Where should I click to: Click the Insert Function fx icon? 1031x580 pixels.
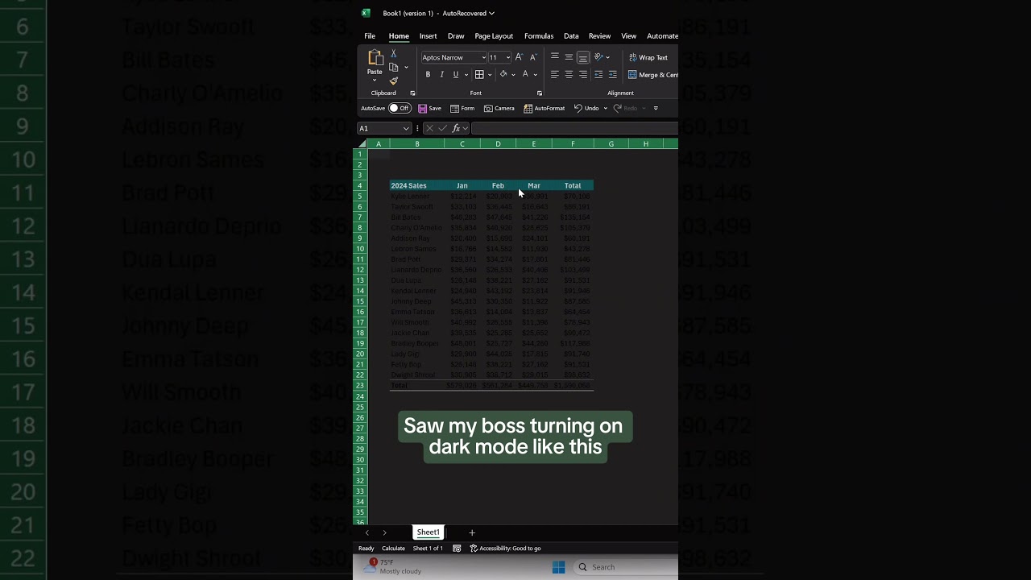pyautogui.click(x=456, y=128)
